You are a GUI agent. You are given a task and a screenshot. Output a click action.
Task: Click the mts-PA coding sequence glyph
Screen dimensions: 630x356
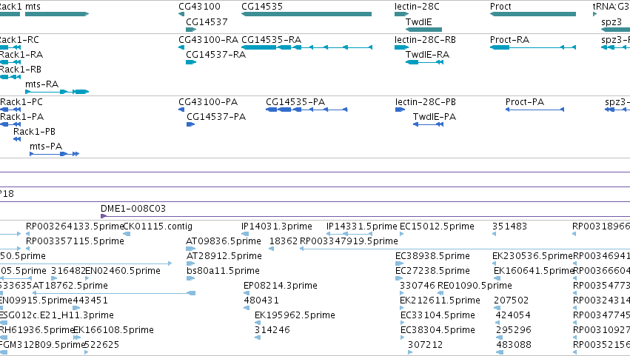[54, 154]
